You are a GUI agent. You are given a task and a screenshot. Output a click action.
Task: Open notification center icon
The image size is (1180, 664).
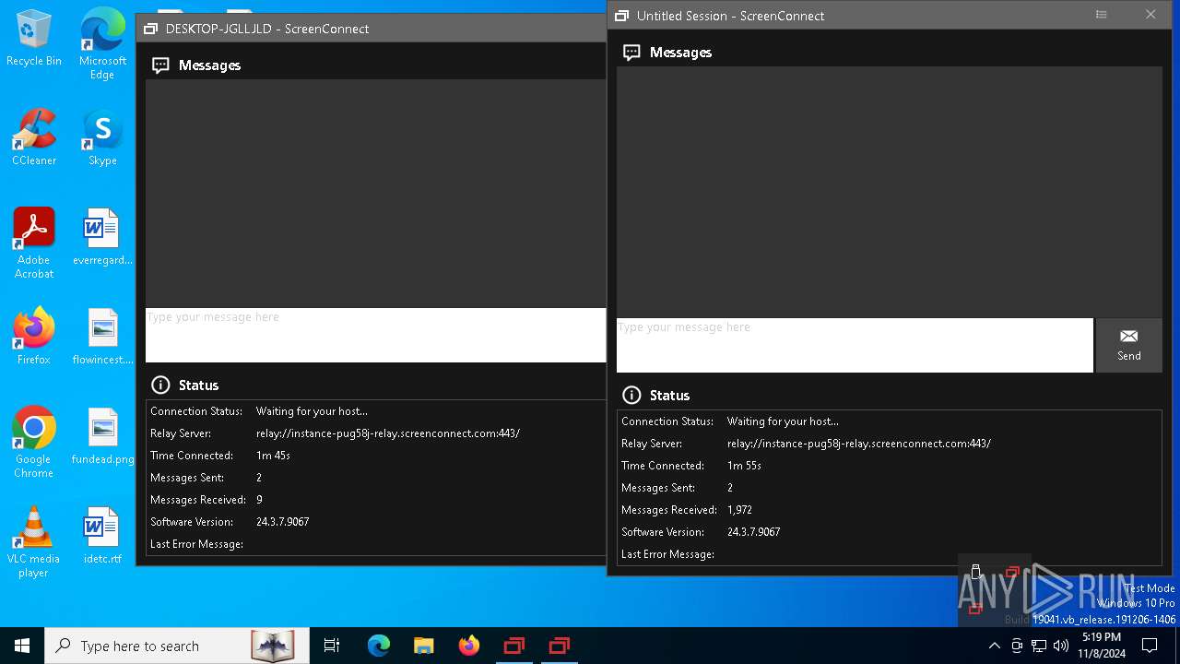pos(1150,646)
